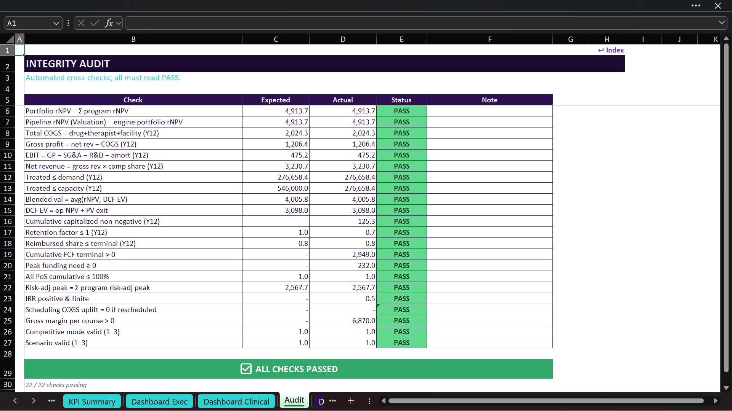Screen dimensions: 732x411
Task: Follow the Index link
Action: [611, 50]
